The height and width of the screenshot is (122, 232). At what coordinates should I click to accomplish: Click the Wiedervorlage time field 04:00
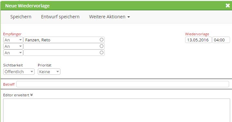coord(221,40)
